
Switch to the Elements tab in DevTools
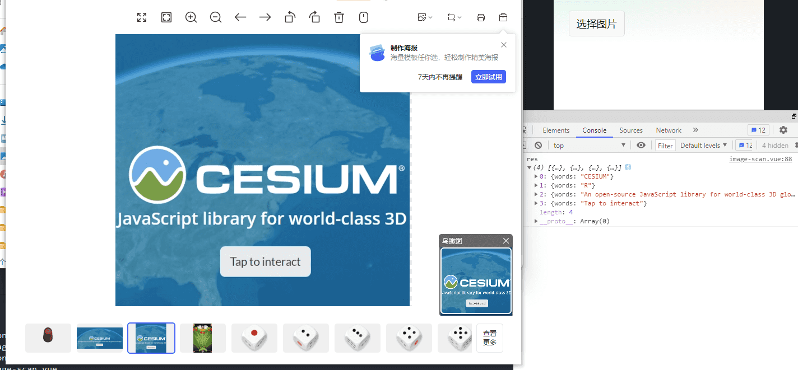click(x=556, y=130)
